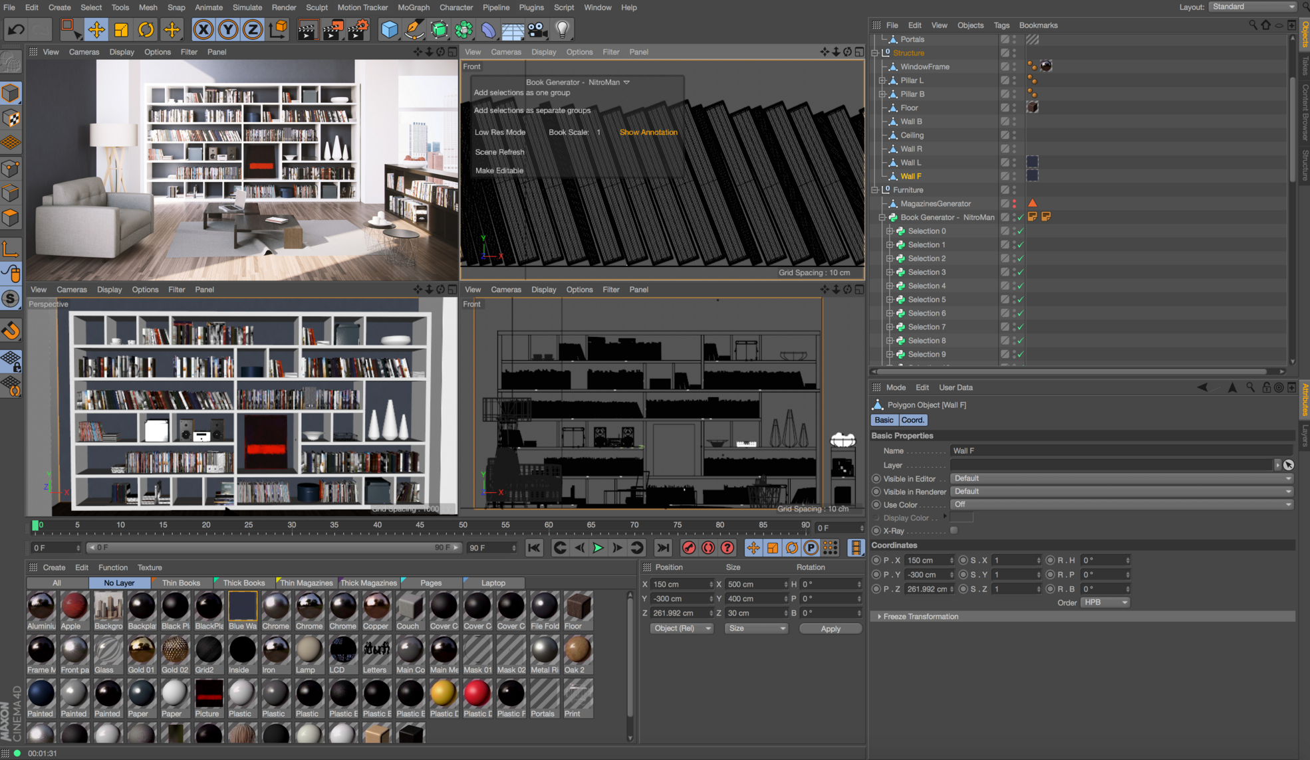Viewport: 1310px width, 760px height.
Task: Click the Apply button
Action: point(830,628)
